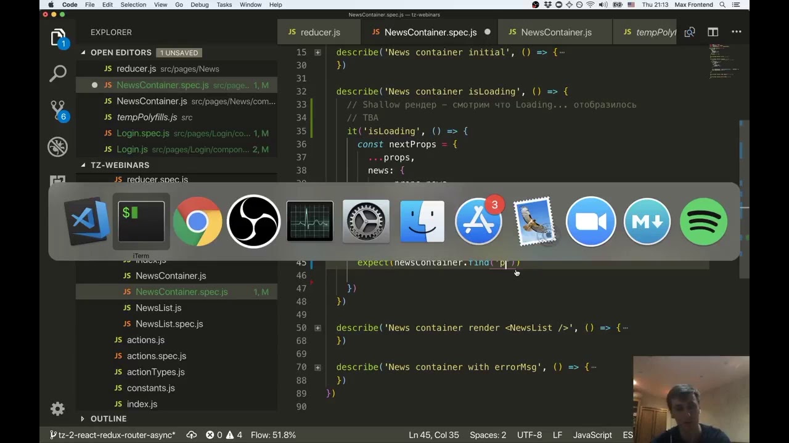Select Zoom in app switcher
This screenshot has width=789, height=443.
click(x=591, y=221)
